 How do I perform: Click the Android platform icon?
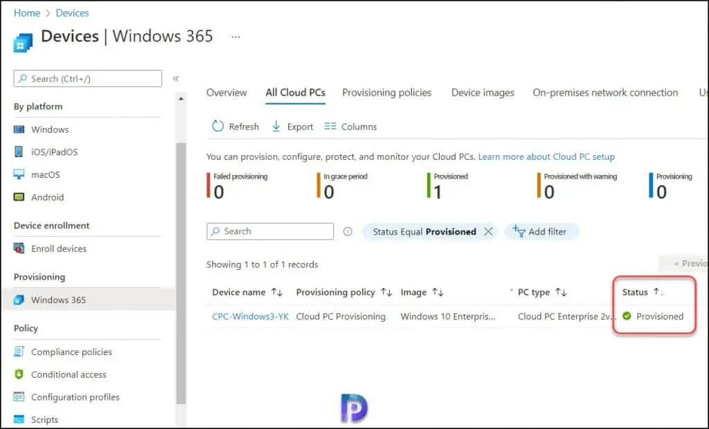(19, 197)
